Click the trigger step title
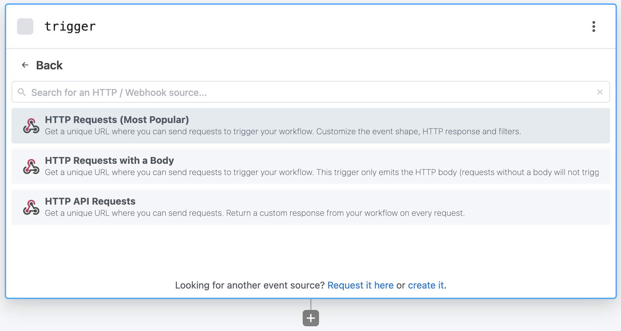The height and width of the screenshot is (331, 621). pyautogui.click(x=70, y=27)
